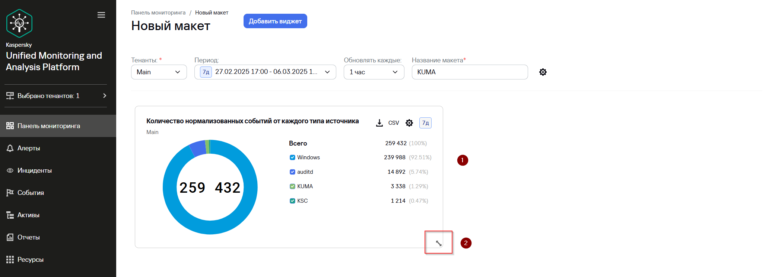Screen dimensions: 772x277
Task: Open layout settings gear next to KUMA field
Action: click(x=543, y=72)
